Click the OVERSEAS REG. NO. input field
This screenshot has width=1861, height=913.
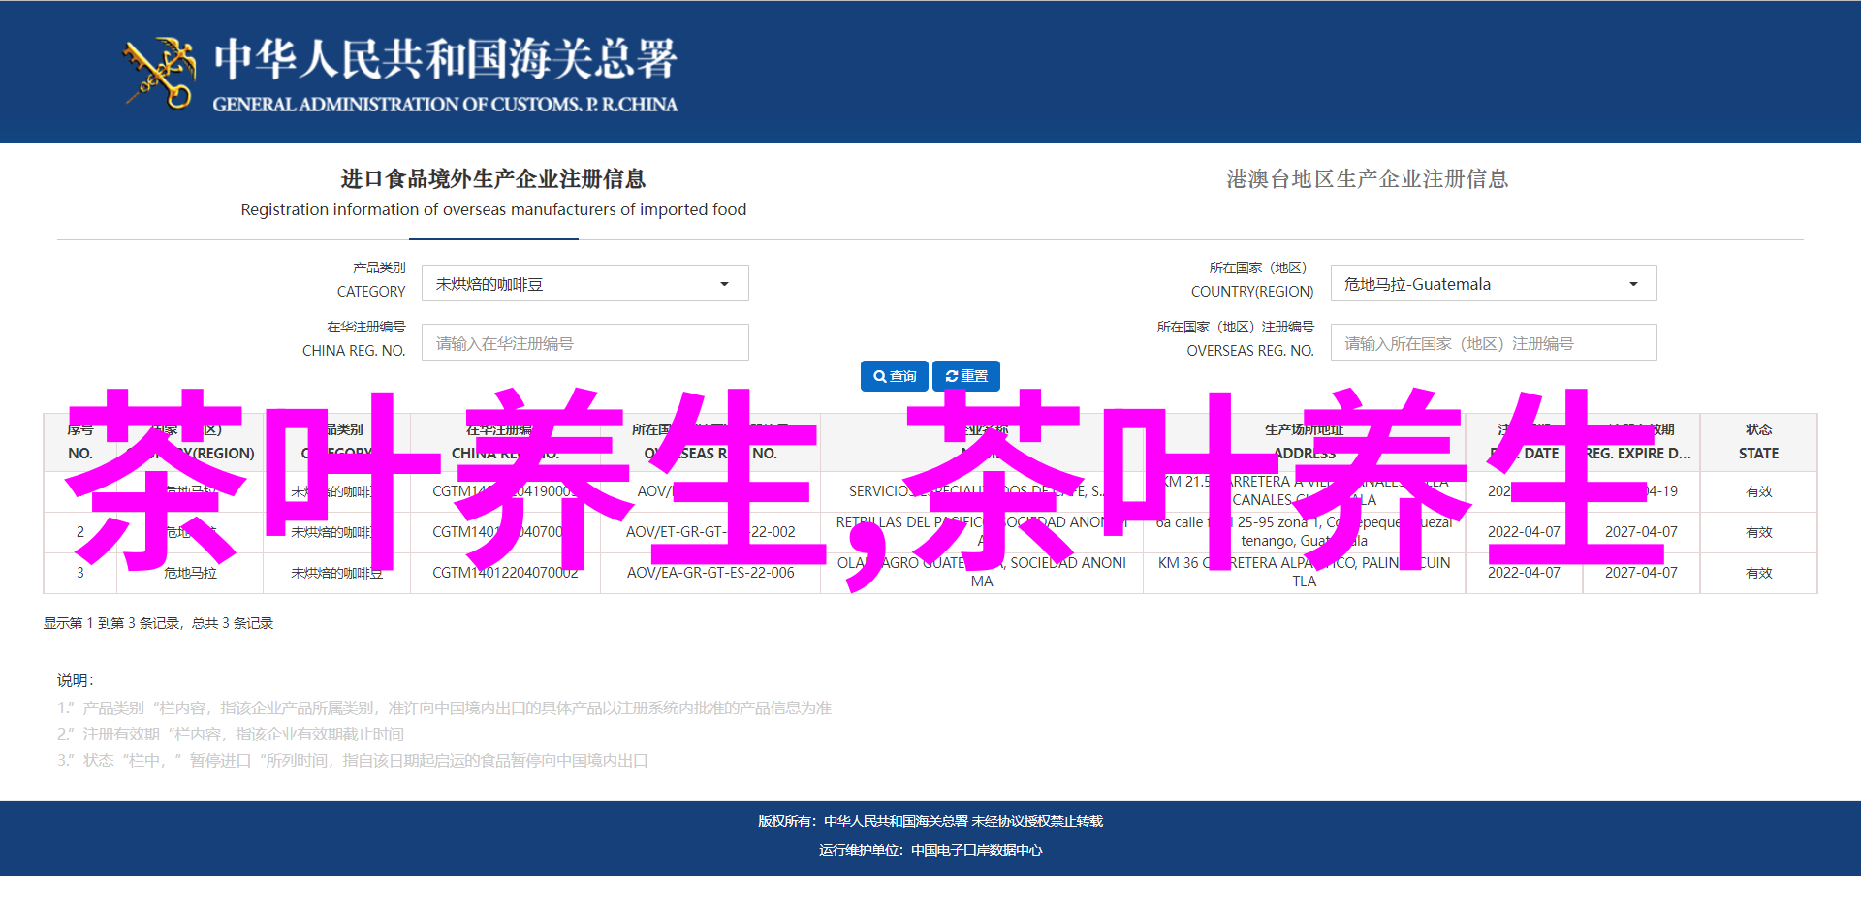click(1493, 343)
